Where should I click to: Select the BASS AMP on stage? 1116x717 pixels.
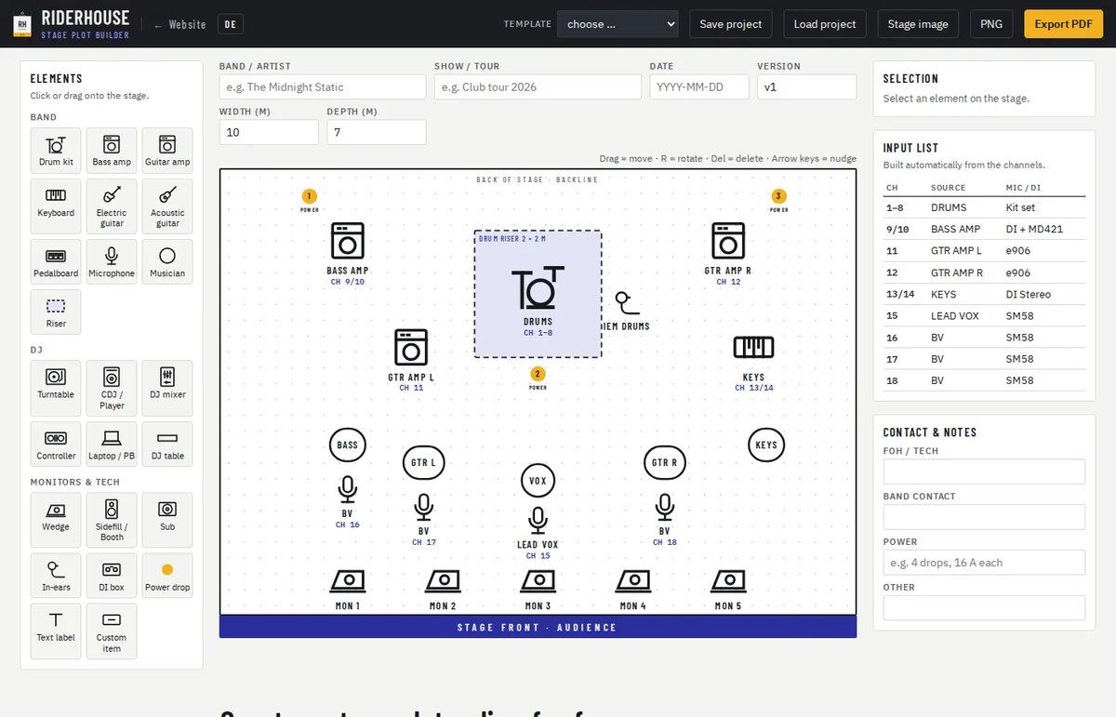click(348, 240)
